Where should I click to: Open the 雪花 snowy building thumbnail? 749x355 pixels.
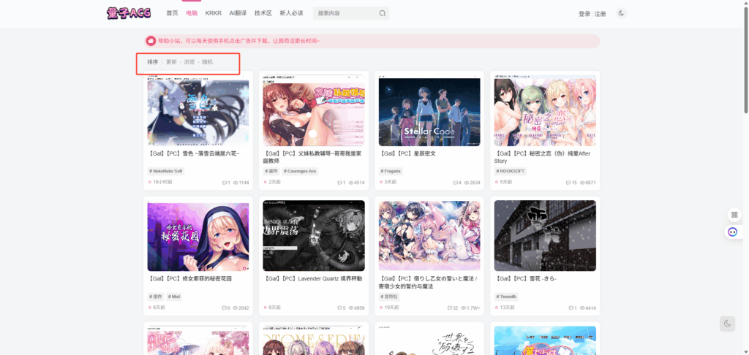(545, 236)
